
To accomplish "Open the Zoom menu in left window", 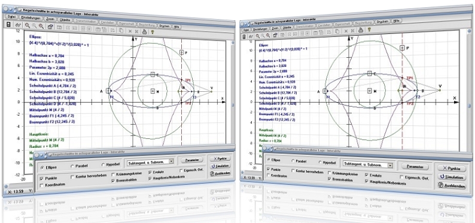I will coord(50,19).
